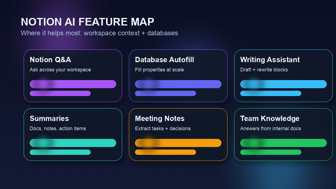This screenshot has width=336, height=189.
Task: Open the Notion Q&A feature card
Action: [73, 76]
